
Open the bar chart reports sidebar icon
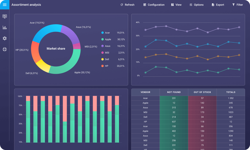[x=5, y=27]
